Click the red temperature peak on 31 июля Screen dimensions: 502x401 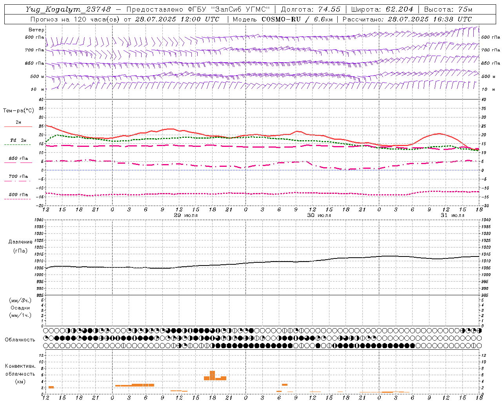coord(439,134)
